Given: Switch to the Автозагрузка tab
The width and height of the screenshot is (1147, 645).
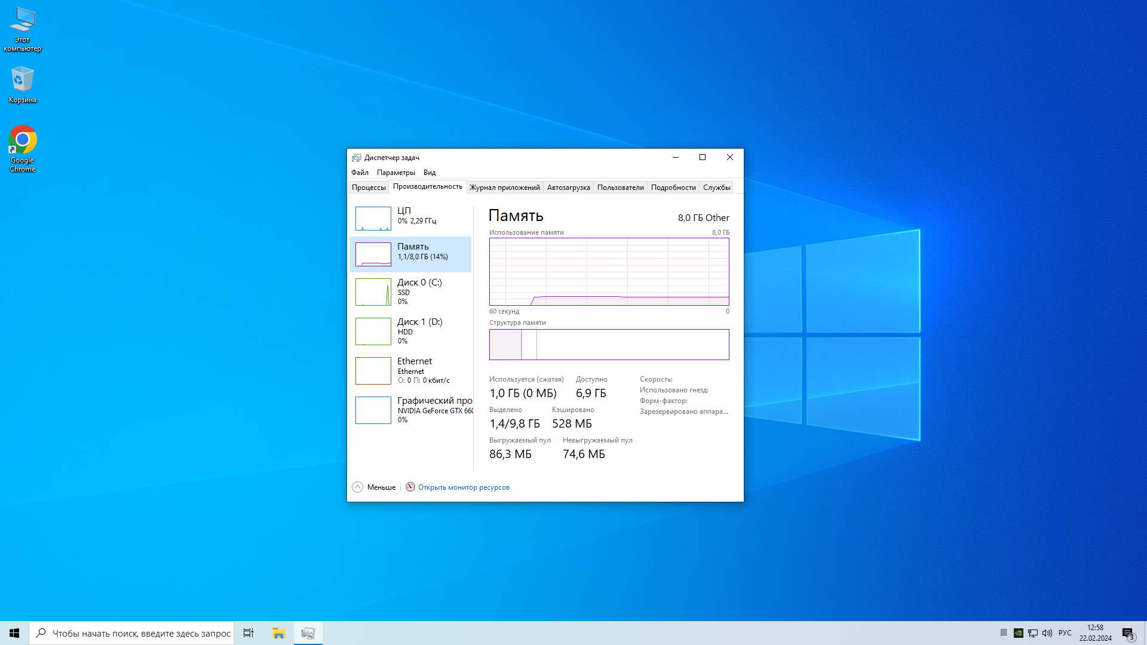Looking at the screenshot, I should pos(568,188).
